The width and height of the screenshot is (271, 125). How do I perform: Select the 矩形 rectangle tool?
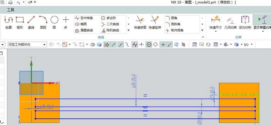(x=20, y=22)
